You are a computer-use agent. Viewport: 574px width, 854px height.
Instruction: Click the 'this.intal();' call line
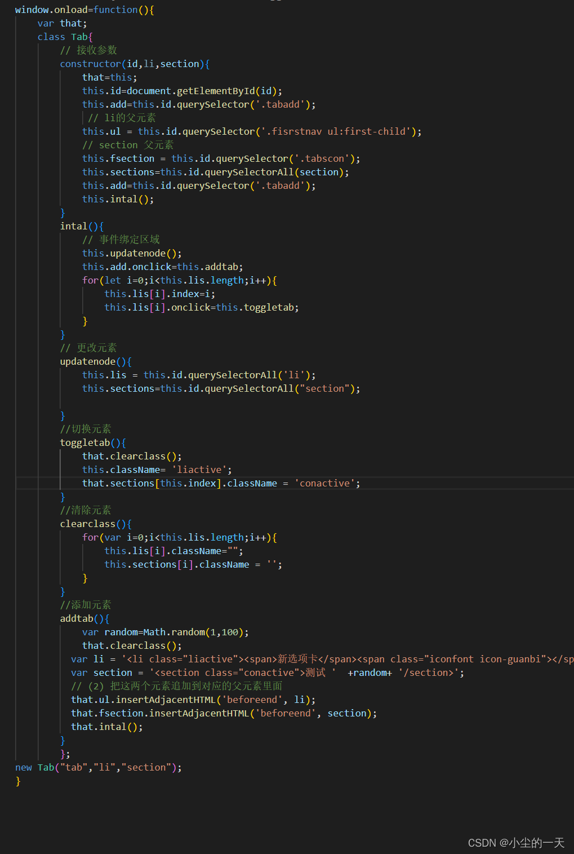tap(118, 199)
